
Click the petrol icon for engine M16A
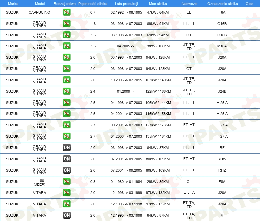66,46
